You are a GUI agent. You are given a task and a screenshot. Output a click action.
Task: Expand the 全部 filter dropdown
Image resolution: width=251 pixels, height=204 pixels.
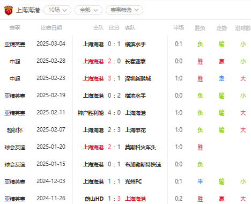click(x=88, y=10)
